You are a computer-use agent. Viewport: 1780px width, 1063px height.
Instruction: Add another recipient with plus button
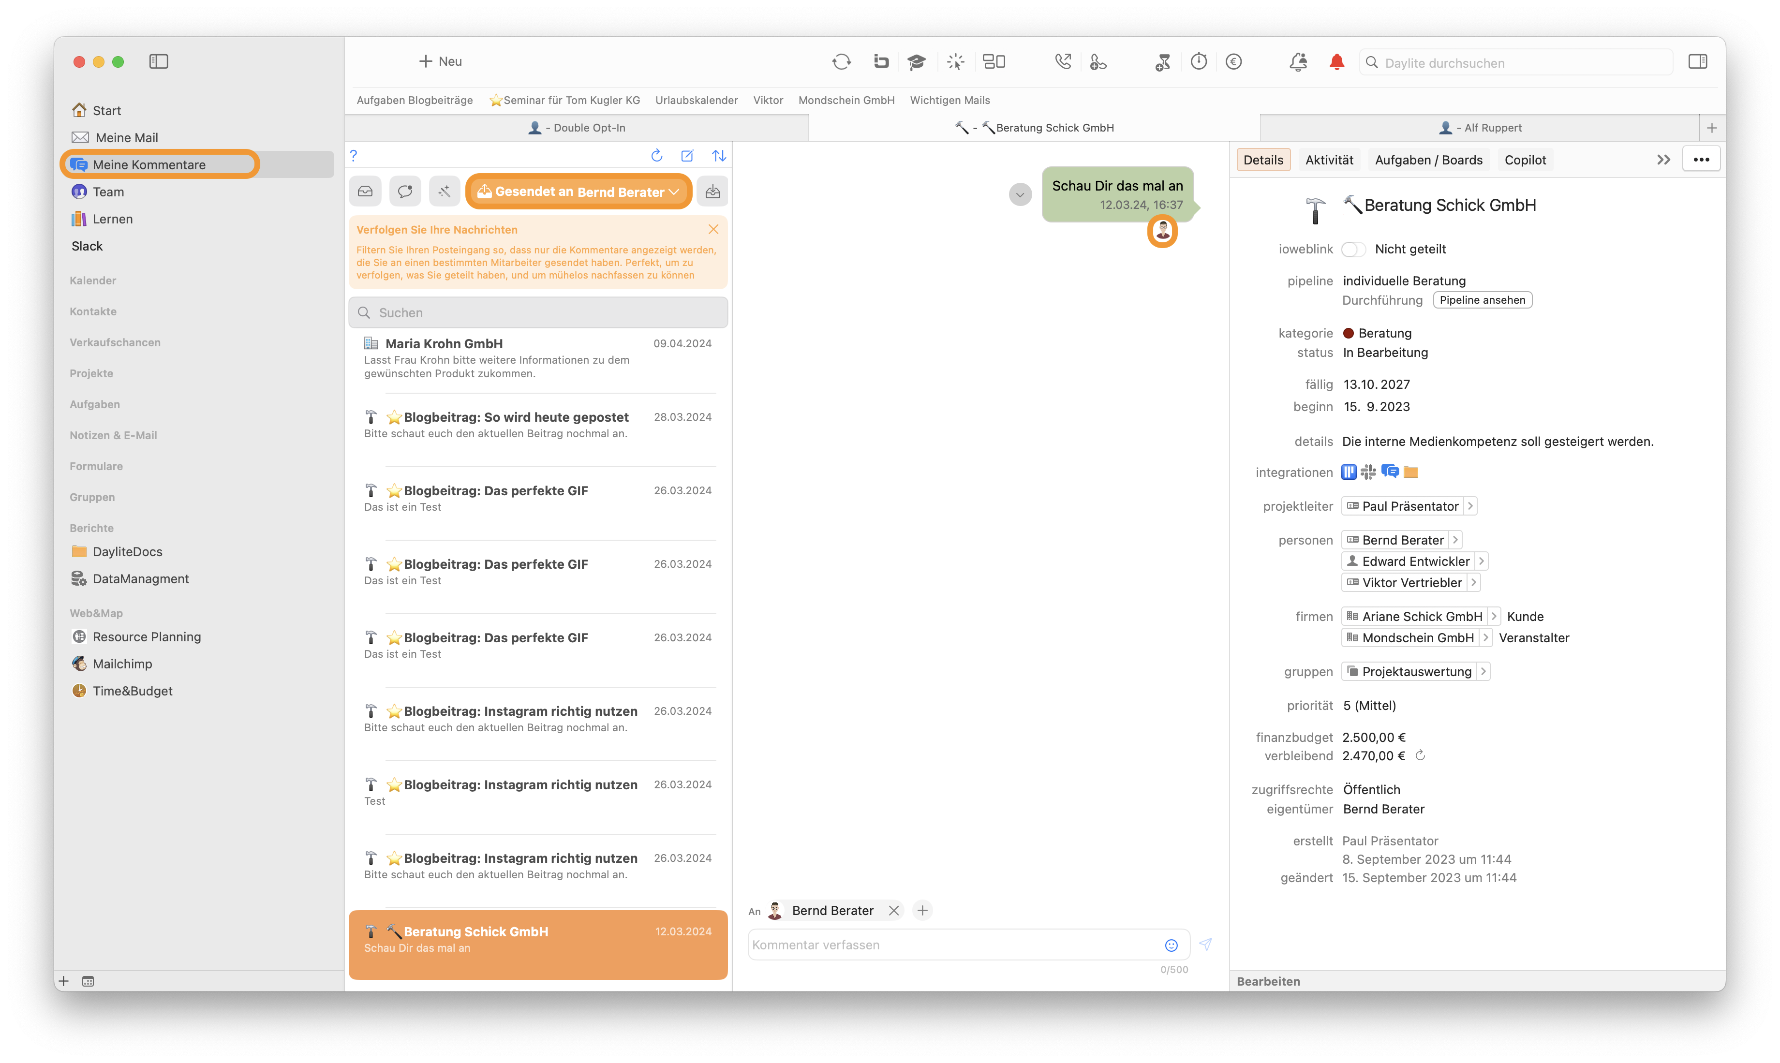pos(922,911)
